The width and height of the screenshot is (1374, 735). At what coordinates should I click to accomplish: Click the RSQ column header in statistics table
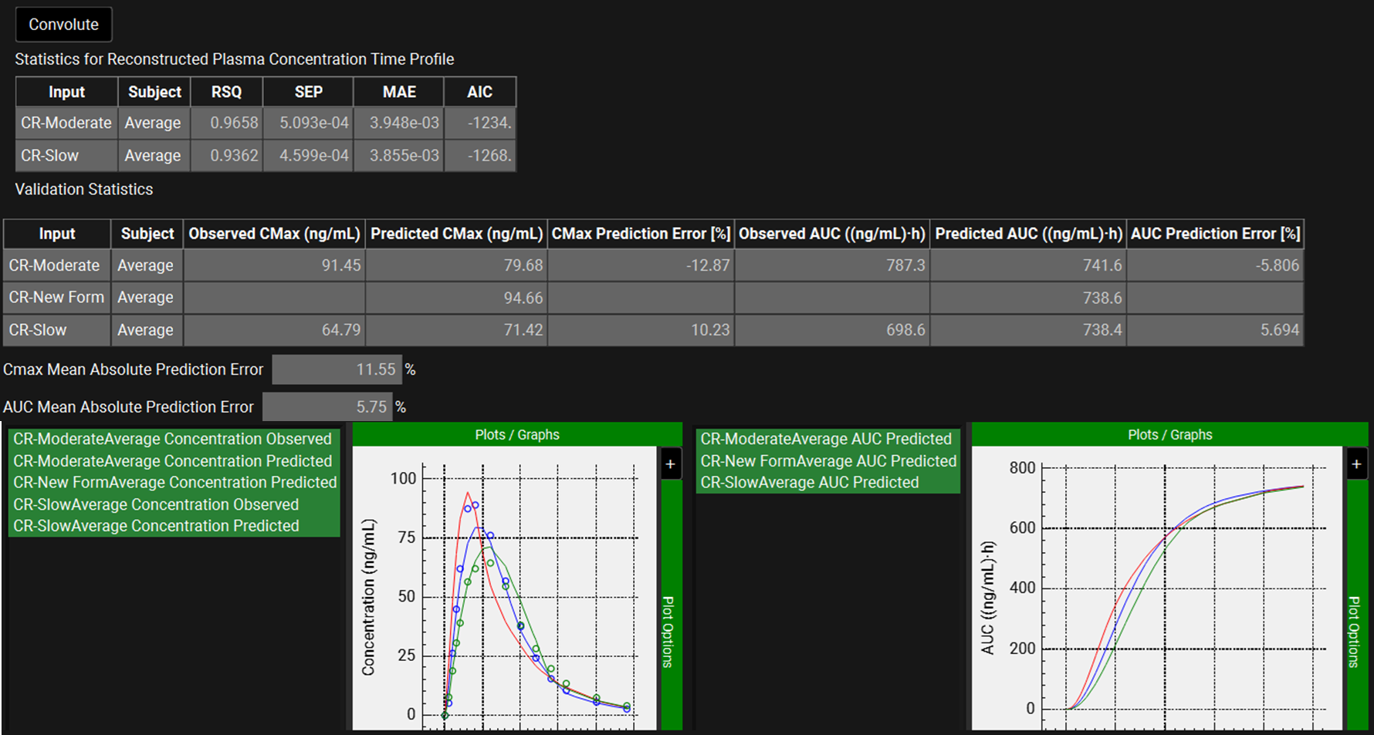(226, 92)
